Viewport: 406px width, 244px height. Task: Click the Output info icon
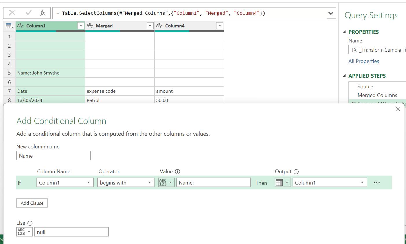(x=296, y=172)
